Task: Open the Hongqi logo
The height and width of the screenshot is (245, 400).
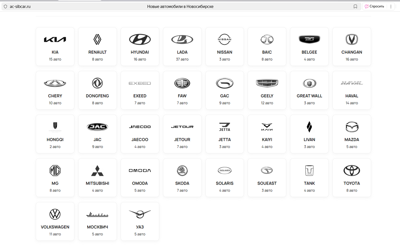Action: coord(55,127)
